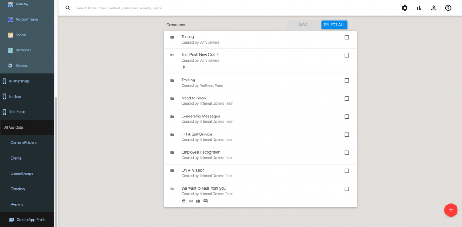Click the folder icon for Testing
The height and width of the screenshot is (227, 462).
[172, 37]
